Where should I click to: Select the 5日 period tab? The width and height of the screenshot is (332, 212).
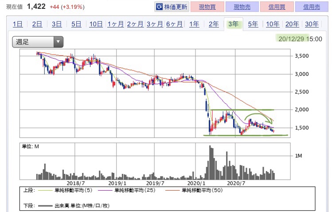point(76,24)
